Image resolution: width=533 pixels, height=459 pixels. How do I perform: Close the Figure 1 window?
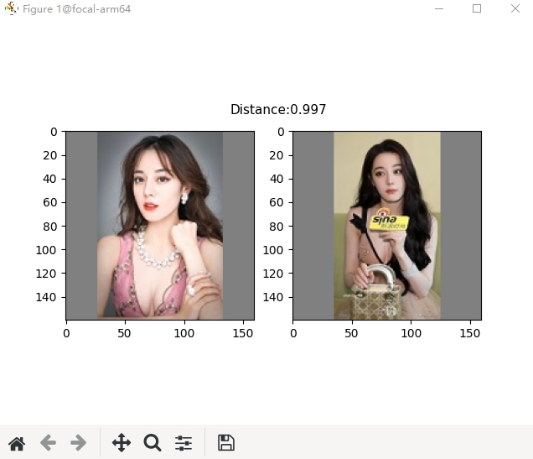[x=515, y=9]
